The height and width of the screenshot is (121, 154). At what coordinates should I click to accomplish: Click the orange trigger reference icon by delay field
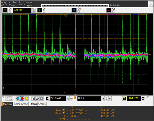[x=75, y=98]
